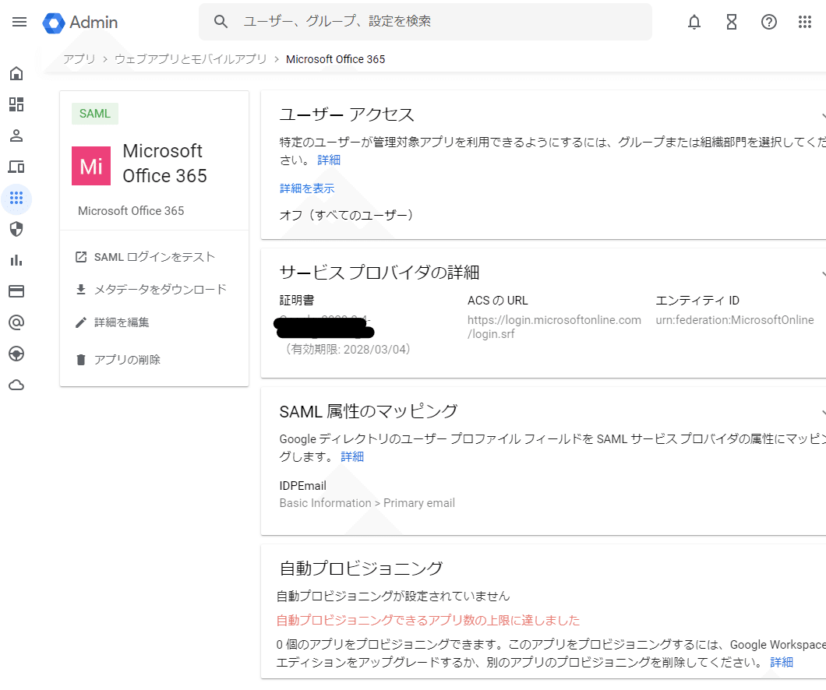This screenshot has height=690, width=826.
Task: Open Account at-sign icon in the sidebar
Action: click(x=16, y=322)
